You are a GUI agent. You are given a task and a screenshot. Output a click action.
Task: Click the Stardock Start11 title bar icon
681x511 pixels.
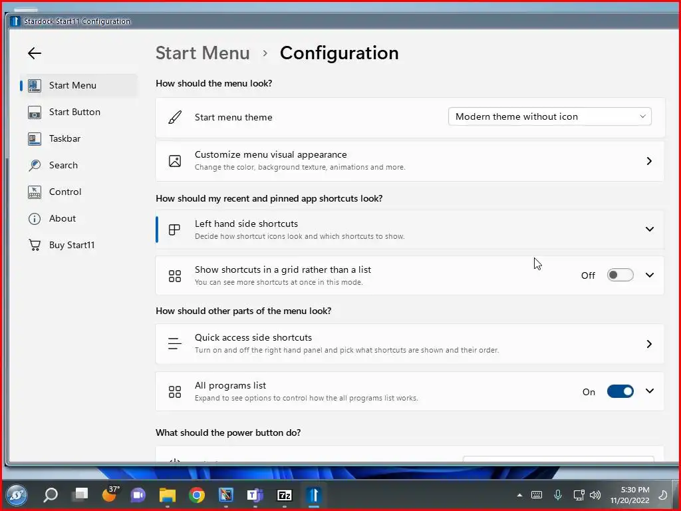point(15,21)
